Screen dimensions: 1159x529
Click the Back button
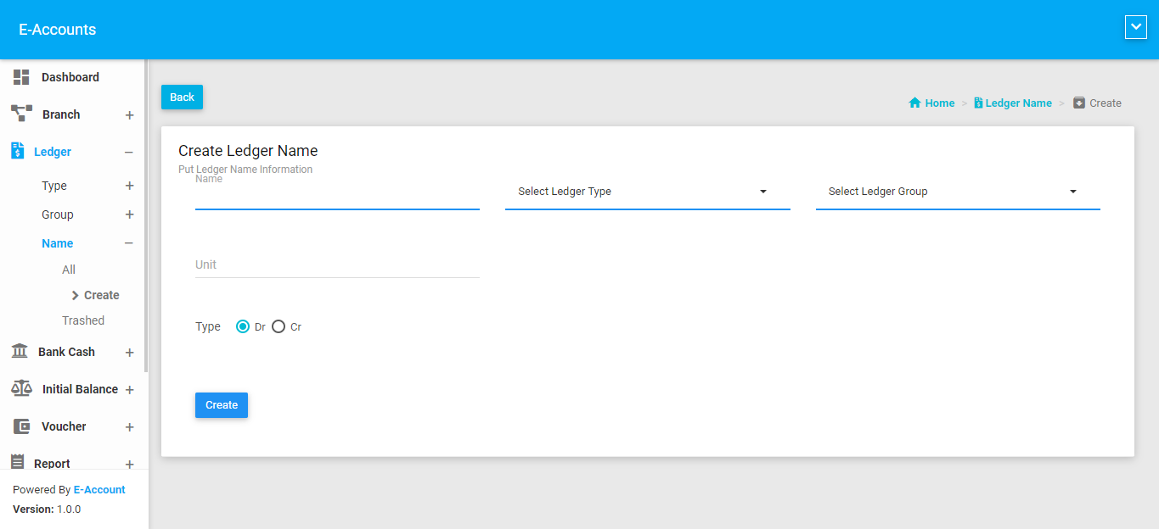182,97
